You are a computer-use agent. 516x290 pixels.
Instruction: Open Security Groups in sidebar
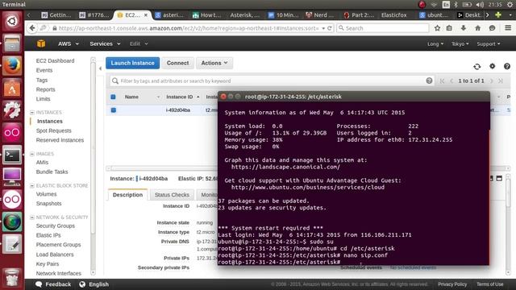click(56, 226)
